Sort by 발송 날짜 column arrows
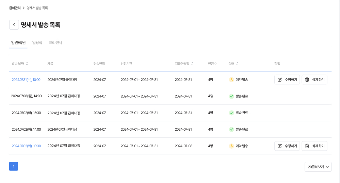The image size is (340, 183). coord(27,64)
